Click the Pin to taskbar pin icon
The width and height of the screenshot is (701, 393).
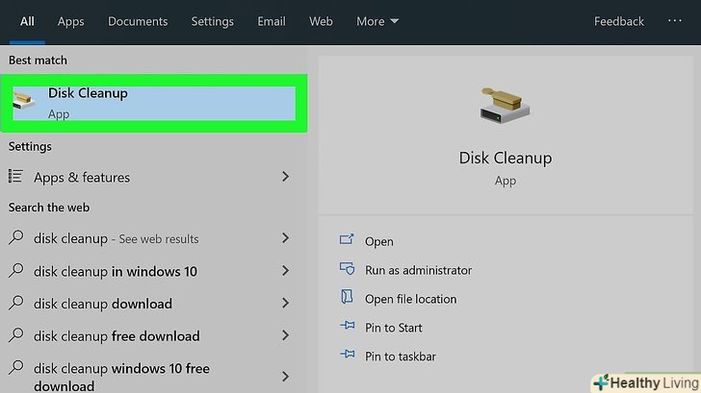point(348,355)
